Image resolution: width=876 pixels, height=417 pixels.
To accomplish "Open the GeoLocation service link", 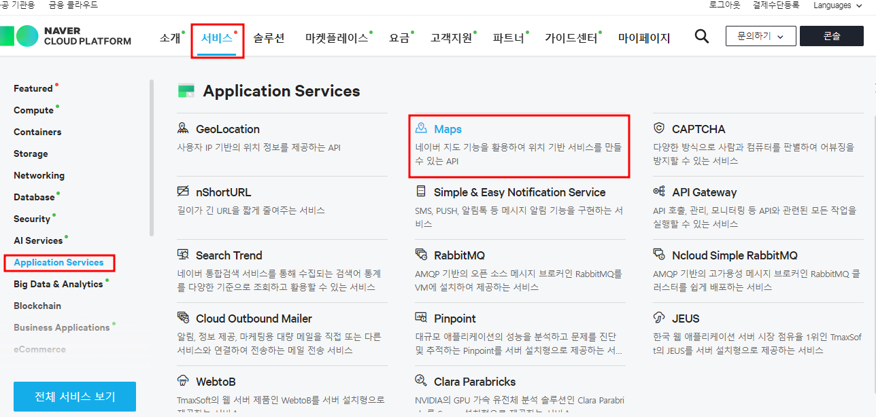I will click(228, 129).
